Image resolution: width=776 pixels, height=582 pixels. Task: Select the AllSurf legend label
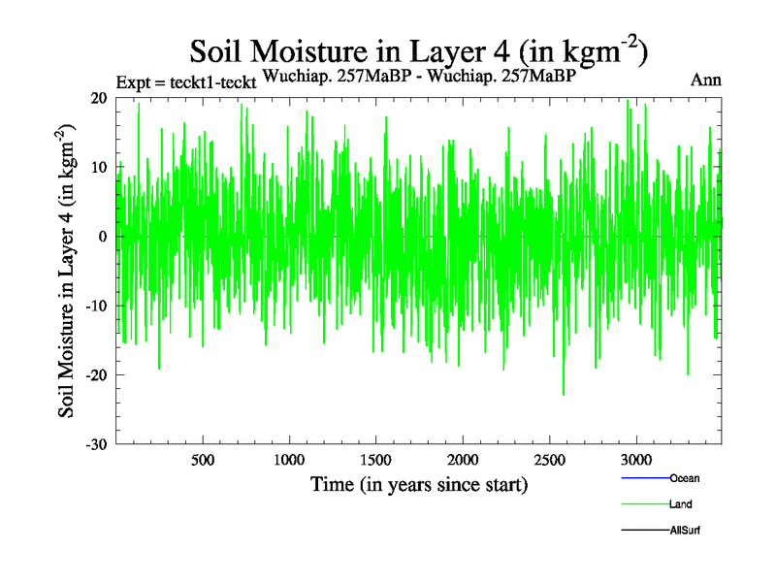[685, 531]
